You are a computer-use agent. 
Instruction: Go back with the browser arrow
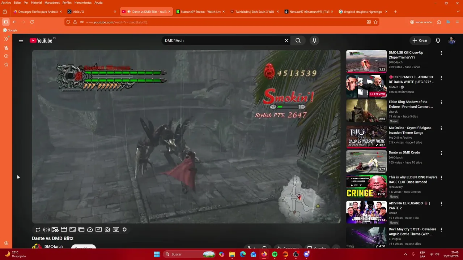[14, 22]
